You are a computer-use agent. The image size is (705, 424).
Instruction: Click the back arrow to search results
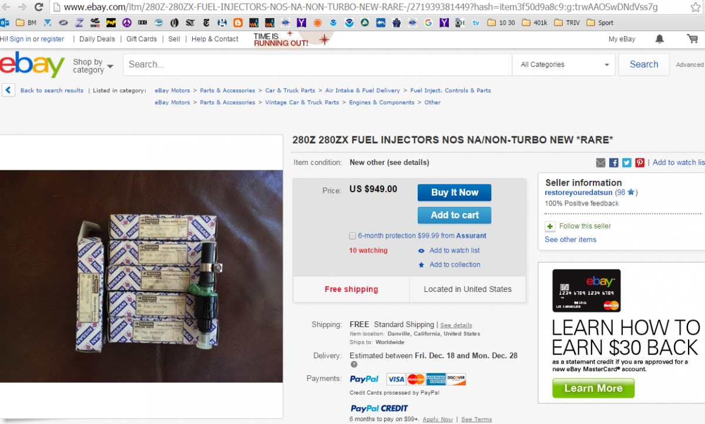pyautogui.click(x=9, y=90)
